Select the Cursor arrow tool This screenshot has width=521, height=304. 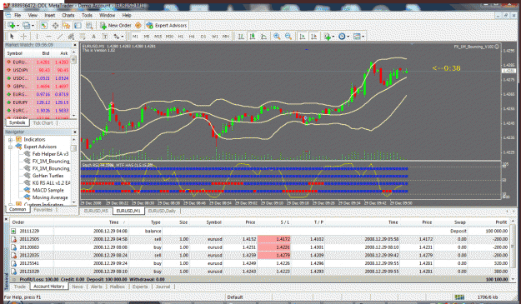click(x=12, y=37)
